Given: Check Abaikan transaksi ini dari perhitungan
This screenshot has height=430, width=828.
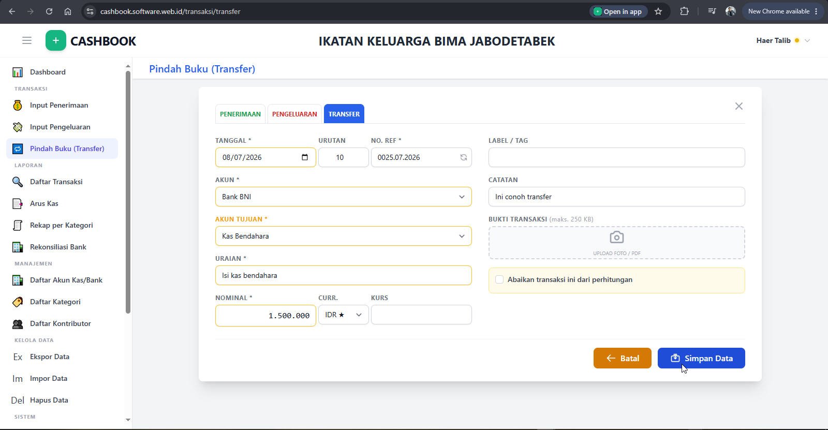Looking at the screenshot, I should 499,279.
